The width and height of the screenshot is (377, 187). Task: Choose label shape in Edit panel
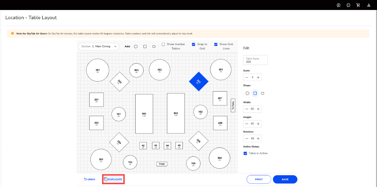pos(263,93)
